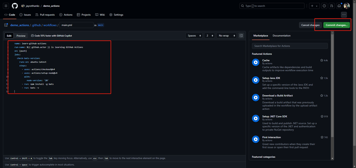Image resolution: width=356 pixels, height=168 pixels.
Task: Switch editor to Preview mode
Action: (21, 36)
